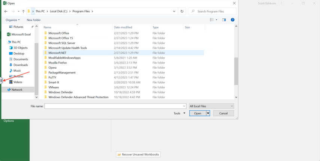
Task: Open the Help question mark icon
Action: point(232,20)
